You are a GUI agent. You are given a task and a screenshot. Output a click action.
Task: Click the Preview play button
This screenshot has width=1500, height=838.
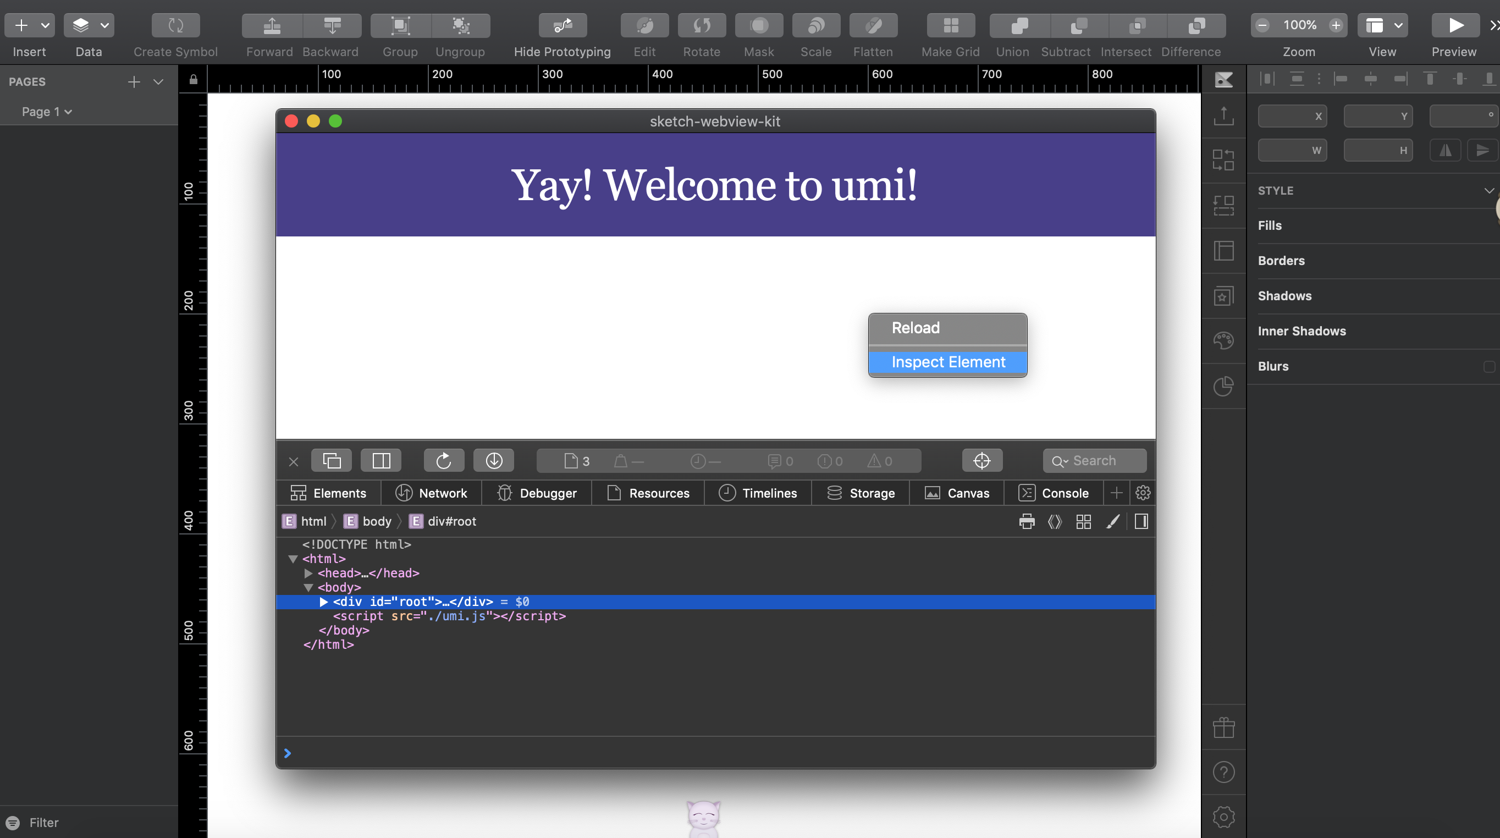click(1456, 25)
